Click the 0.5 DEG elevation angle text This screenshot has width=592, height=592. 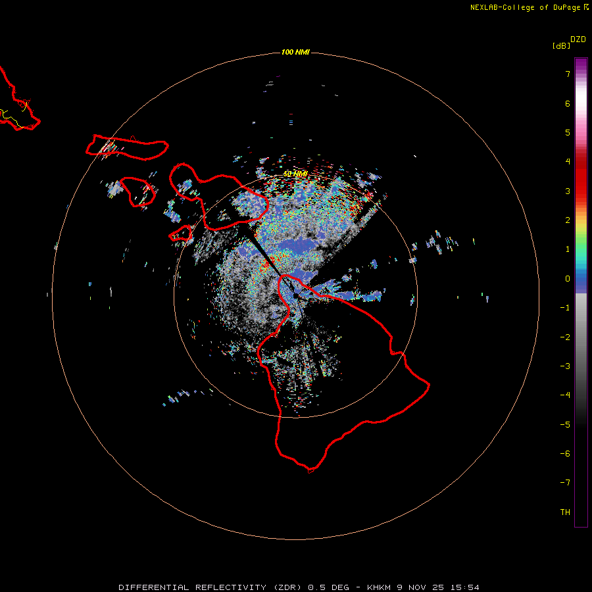328,587
